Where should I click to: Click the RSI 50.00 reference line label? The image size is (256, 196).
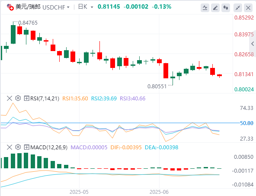point(246,123)
